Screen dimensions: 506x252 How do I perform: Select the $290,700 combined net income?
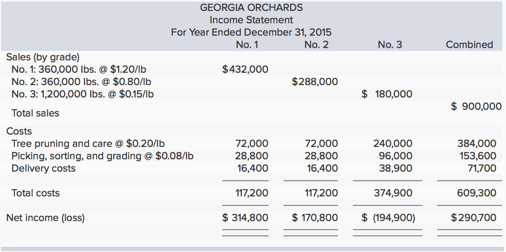473,217
